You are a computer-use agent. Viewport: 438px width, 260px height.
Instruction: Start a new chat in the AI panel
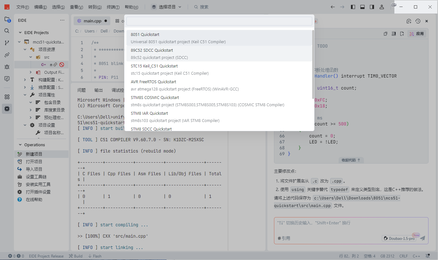[409, 21]
